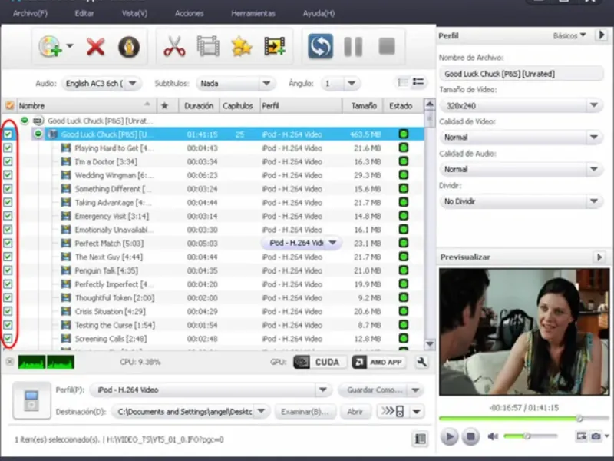
Task: Click the Abrir button
Action: point(355,412)
